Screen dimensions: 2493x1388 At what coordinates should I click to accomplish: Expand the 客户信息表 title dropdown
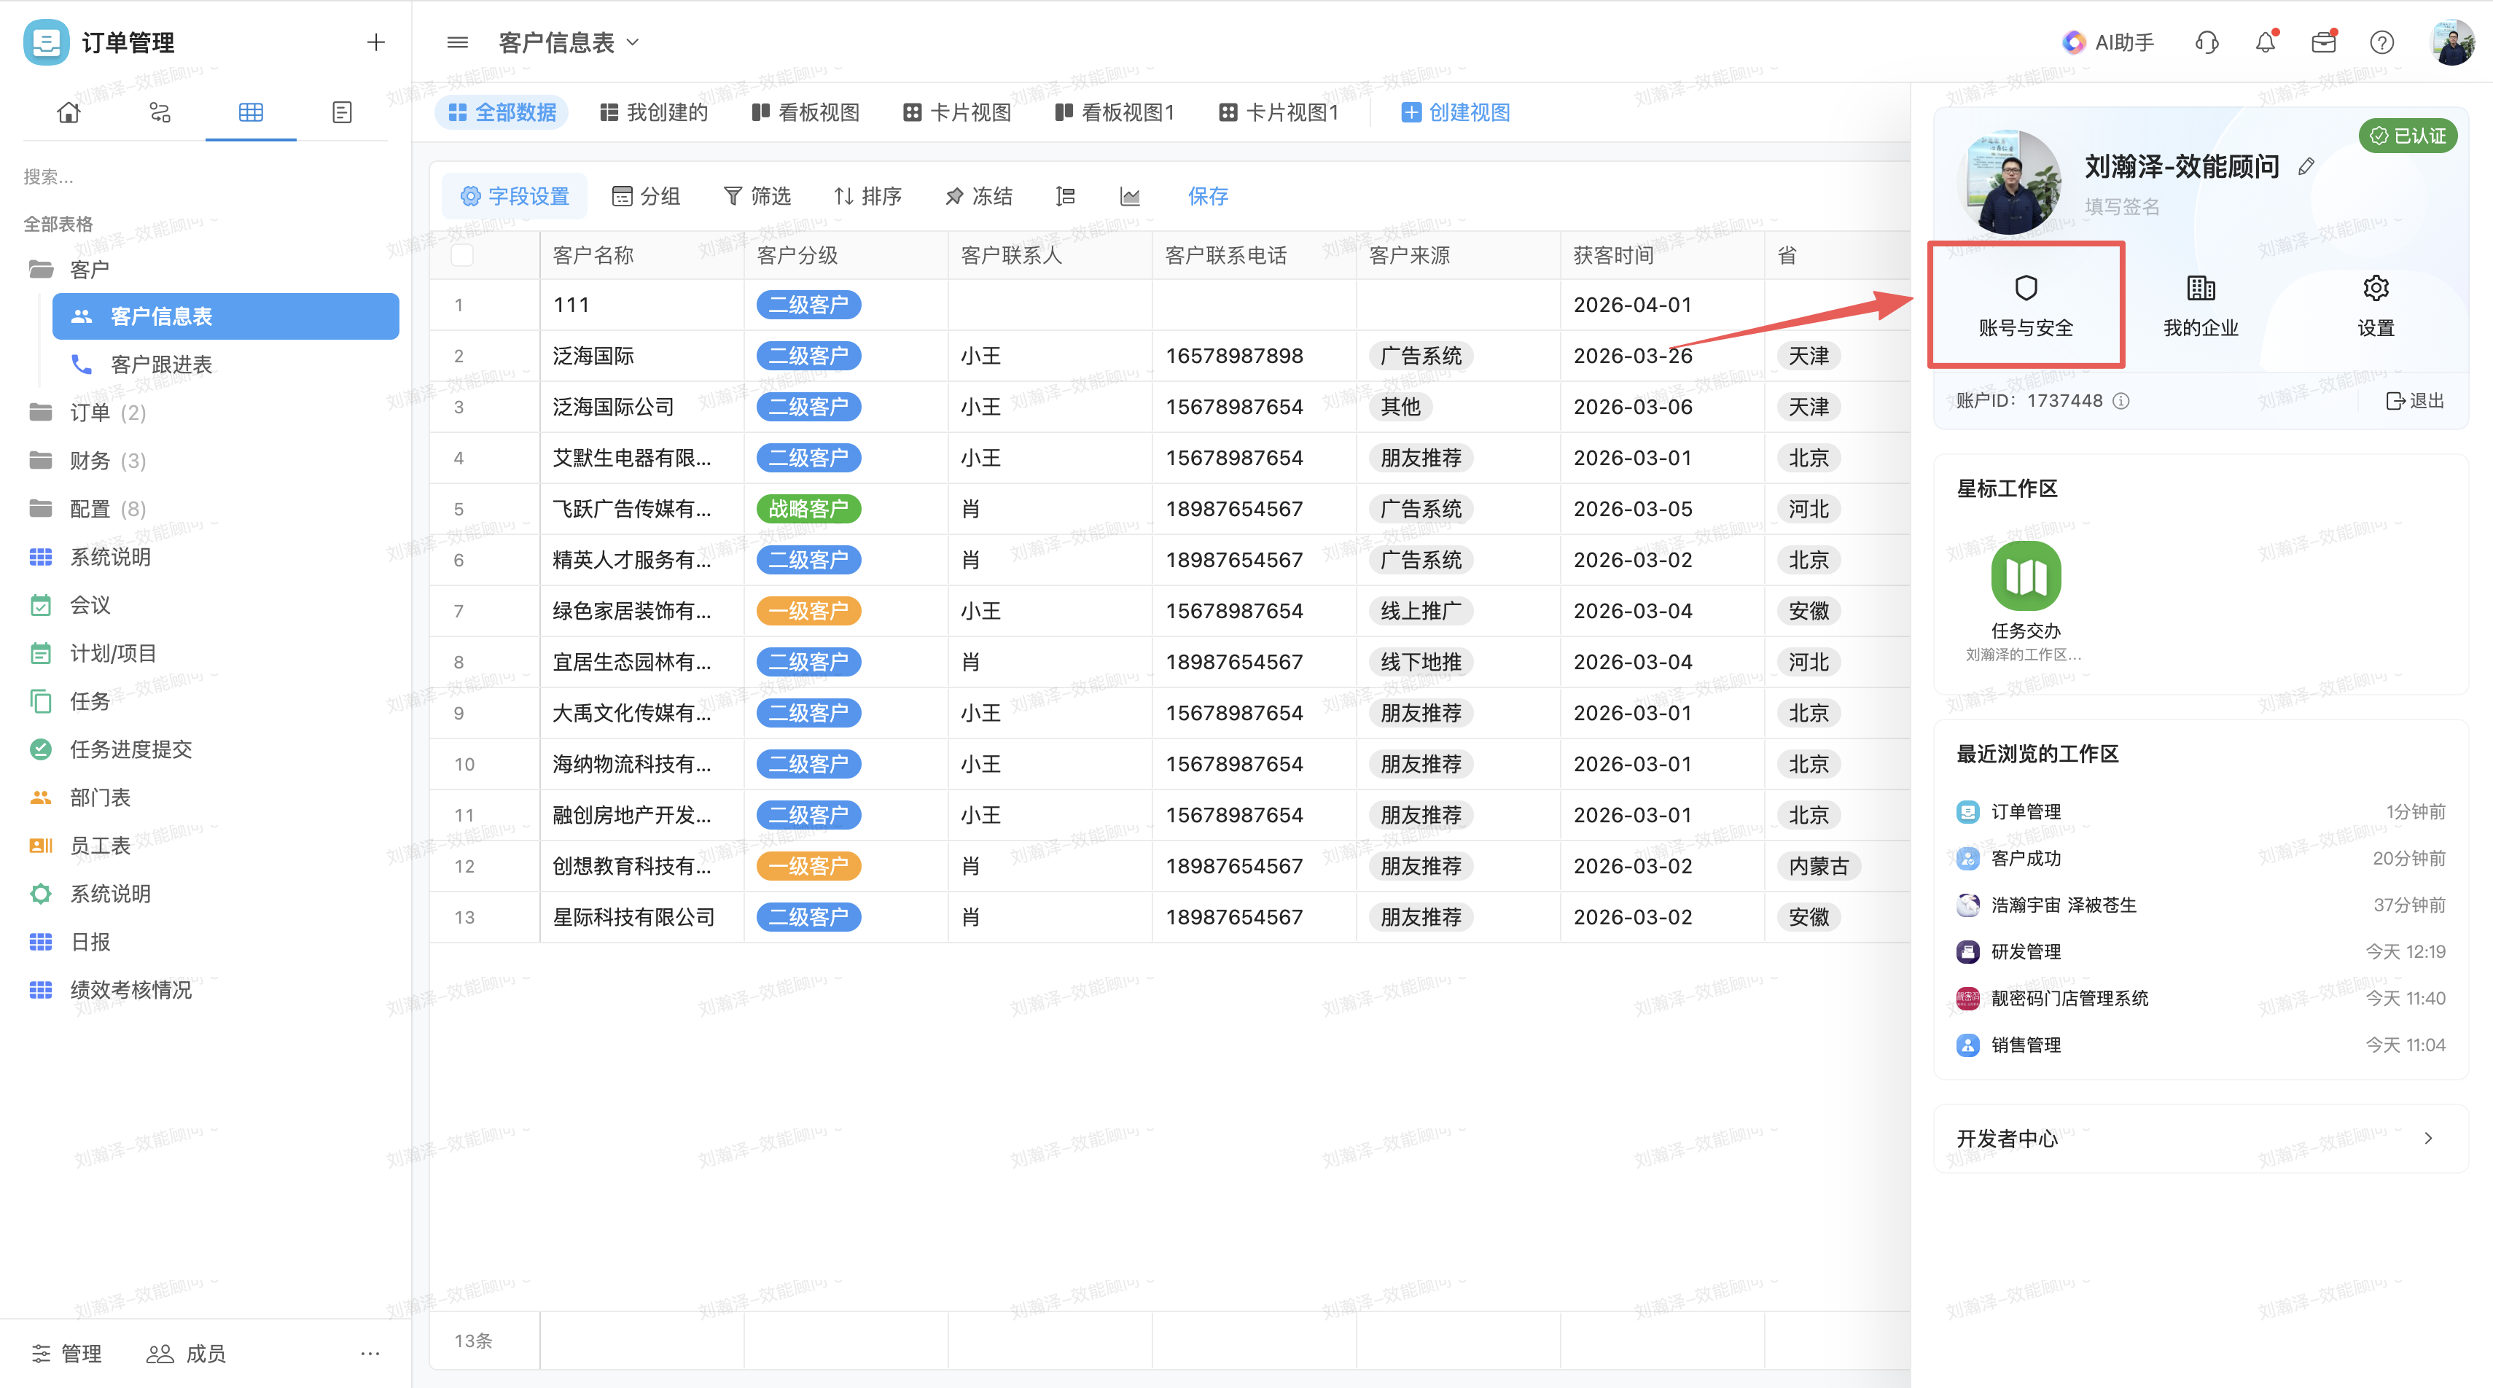click(x=633, y=42)
